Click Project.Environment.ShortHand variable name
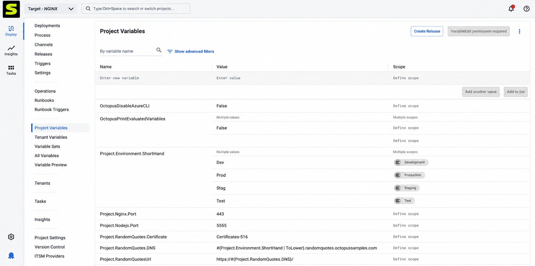The image size is (535, 266). (x=132, y=154)
